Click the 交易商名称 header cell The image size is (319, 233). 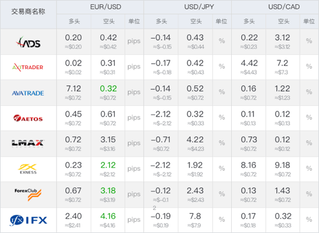(x=28, y=11)
